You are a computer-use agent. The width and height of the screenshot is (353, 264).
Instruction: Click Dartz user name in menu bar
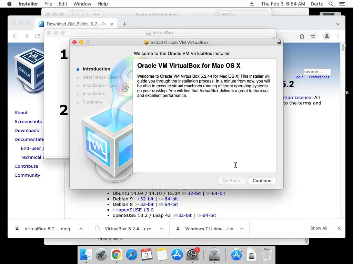(317, 4)
